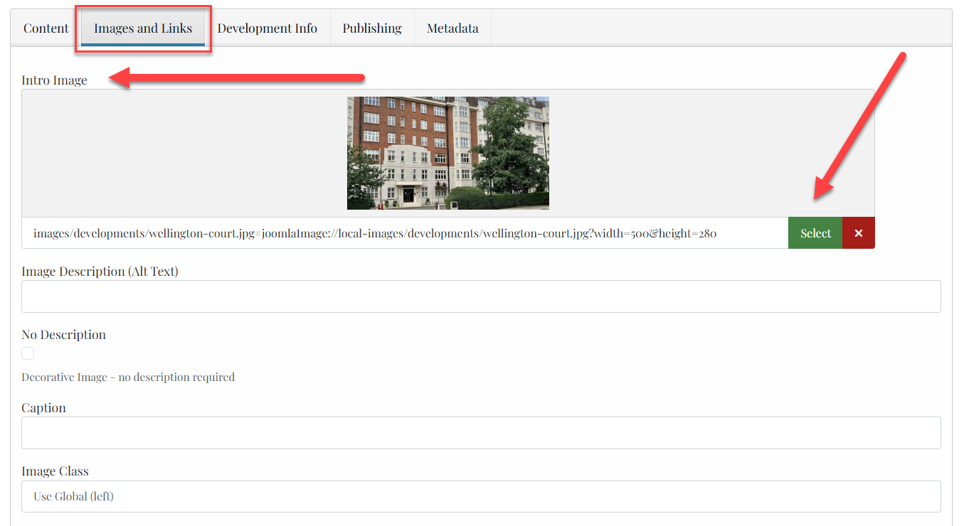Click the Caption field label

(x=43, y=408)
